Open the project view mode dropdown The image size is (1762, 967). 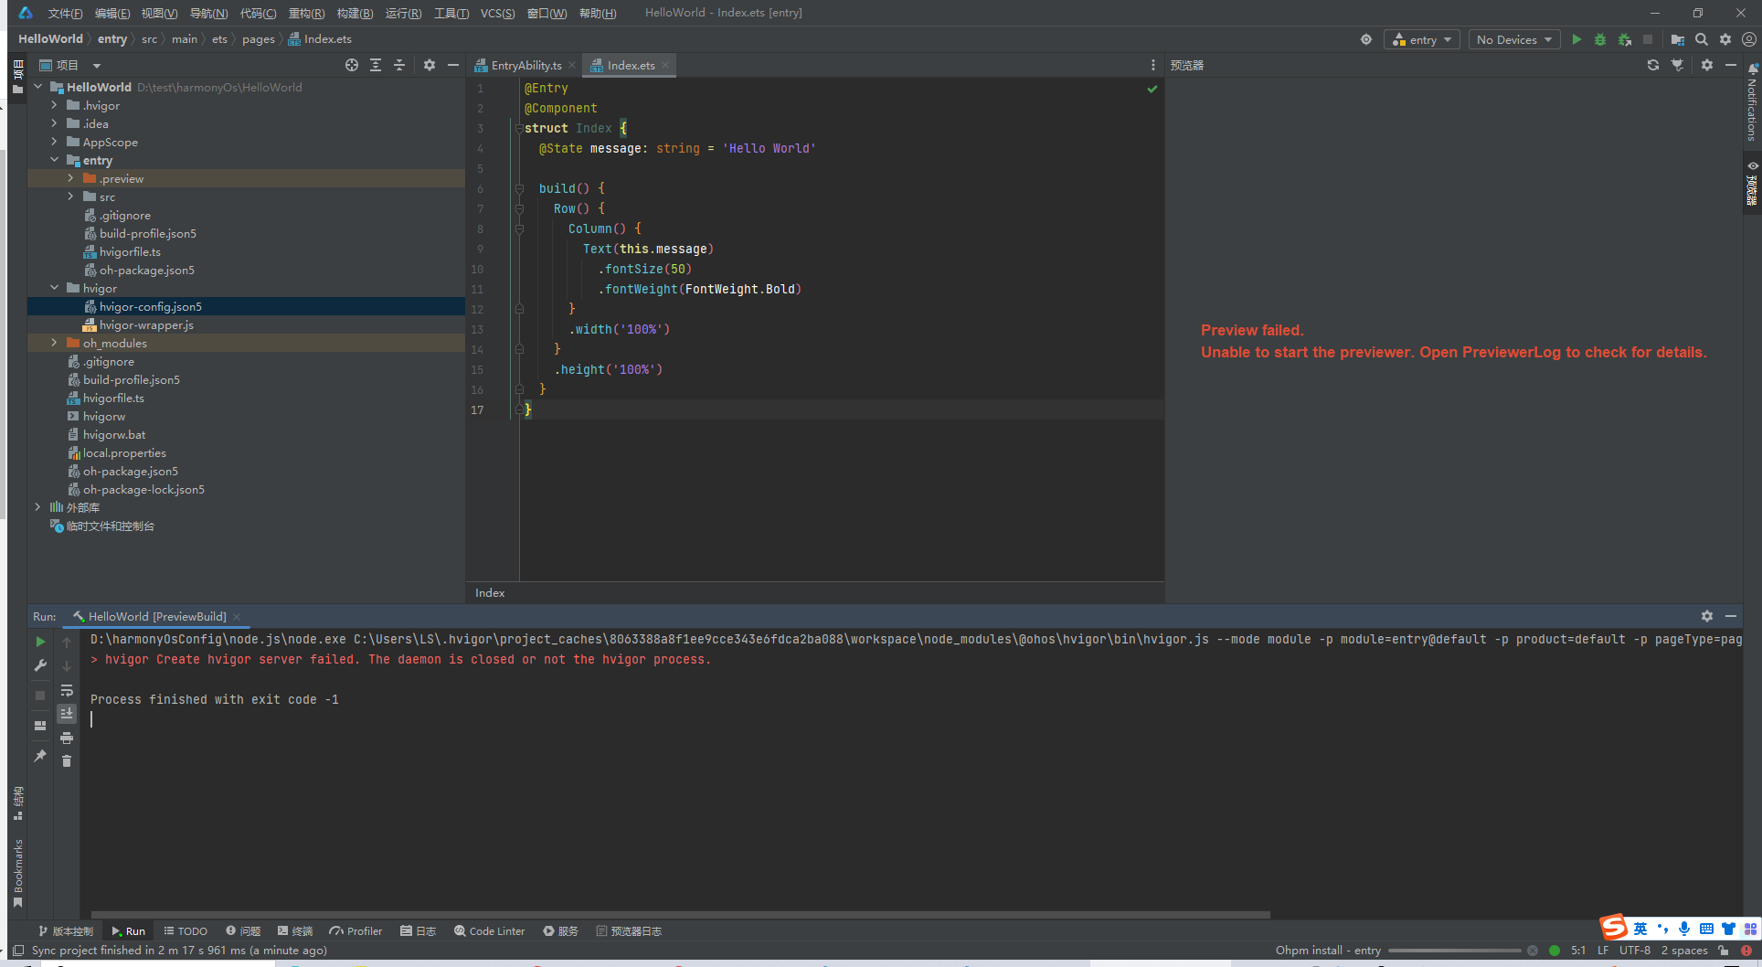coord(97,65)
